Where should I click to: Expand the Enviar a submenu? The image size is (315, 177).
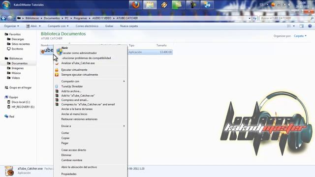[x=124, y=126]
